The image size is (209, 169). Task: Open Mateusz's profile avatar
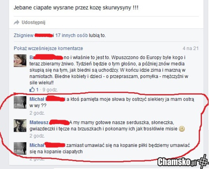[x=20, y=126]
